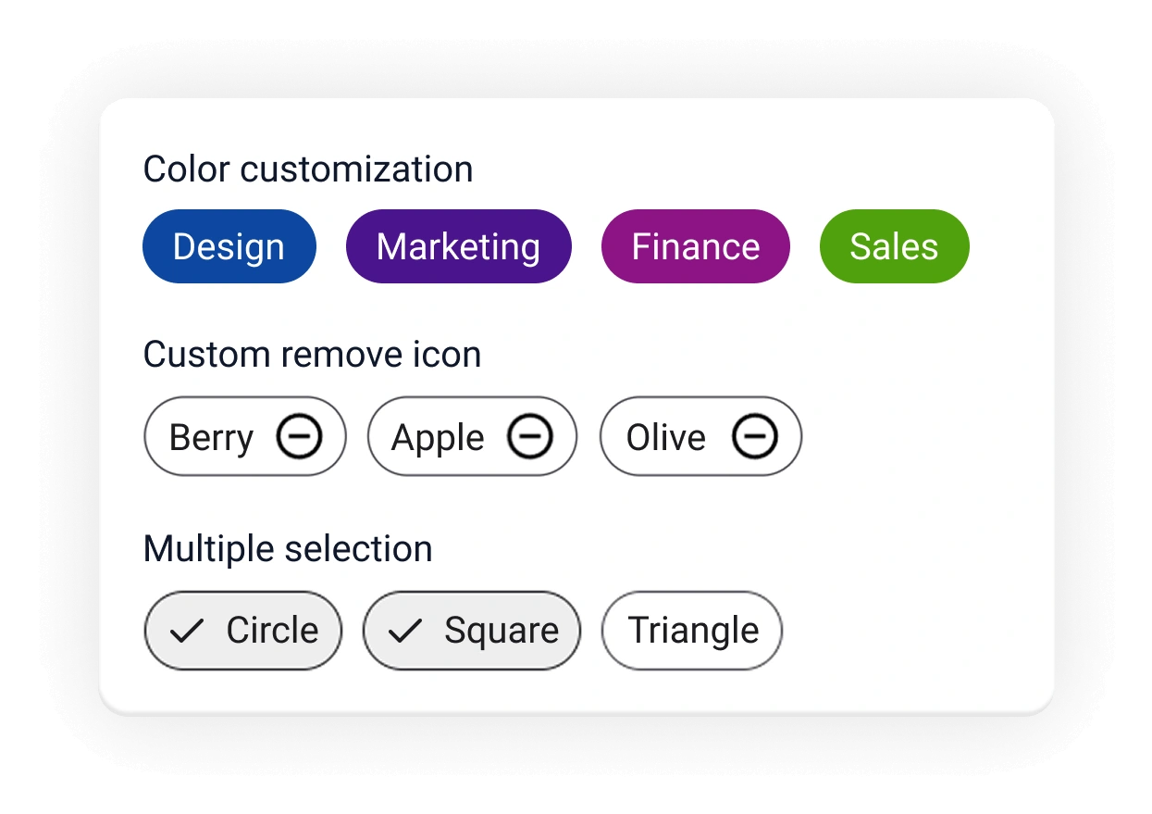The width and height of the screenshot is (1152, 814).
Task: Click the blue Design chip
Action: (x=229, y=246)
